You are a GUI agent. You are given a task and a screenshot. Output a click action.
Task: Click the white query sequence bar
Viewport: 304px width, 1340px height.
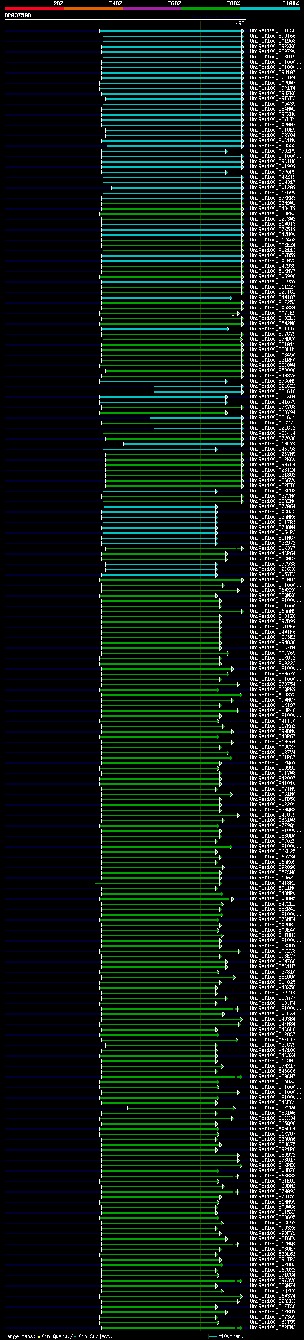coord(125,20)
